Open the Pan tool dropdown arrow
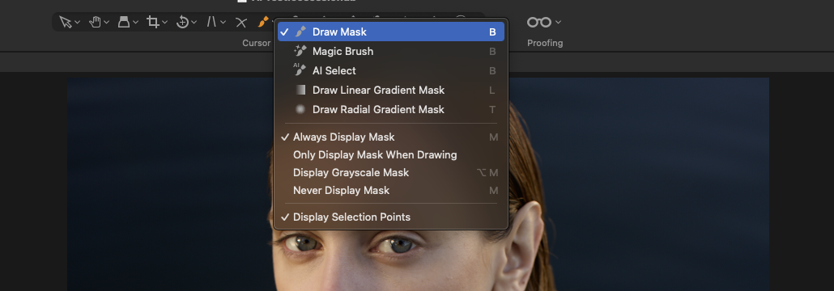Viewport: 834px width, 291px height. coord(106,23)
